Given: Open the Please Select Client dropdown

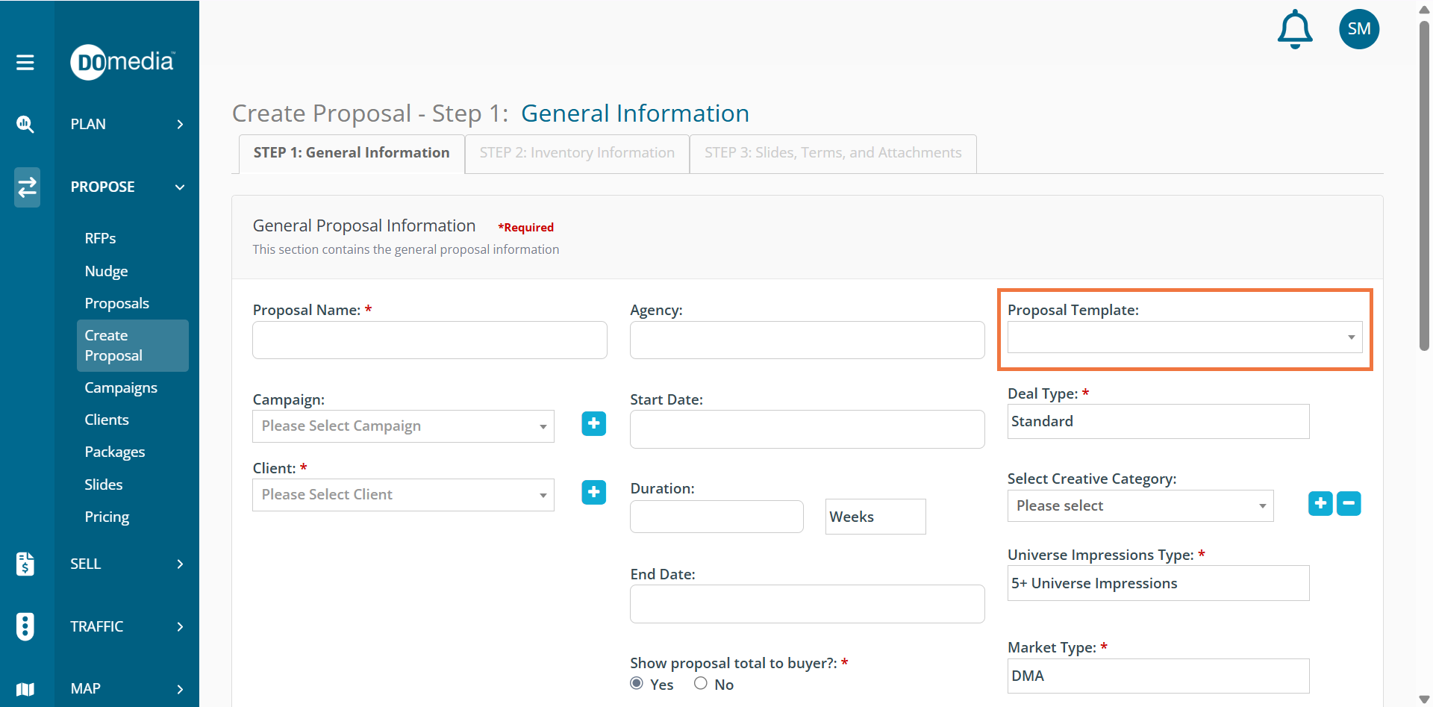Looking at the screenshot, I should click(x=403, y=495).
